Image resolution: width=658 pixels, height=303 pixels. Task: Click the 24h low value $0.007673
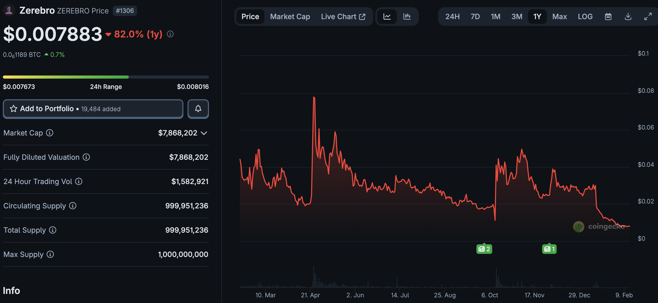click(x=19, y=87)
